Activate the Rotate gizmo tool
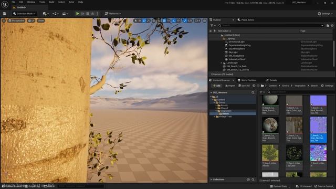Screen dimensions: 336x189 click(x=144, y=21)
